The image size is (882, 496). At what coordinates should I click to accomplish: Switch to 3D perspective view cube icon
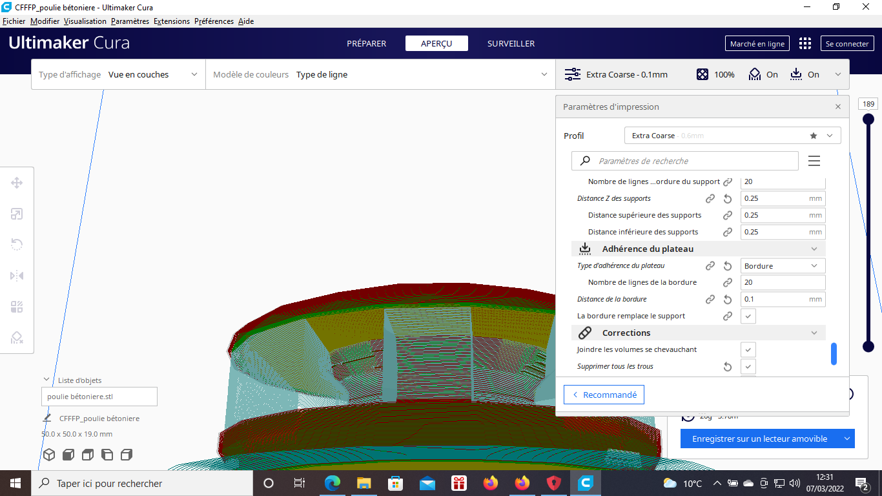click(49, 455)
